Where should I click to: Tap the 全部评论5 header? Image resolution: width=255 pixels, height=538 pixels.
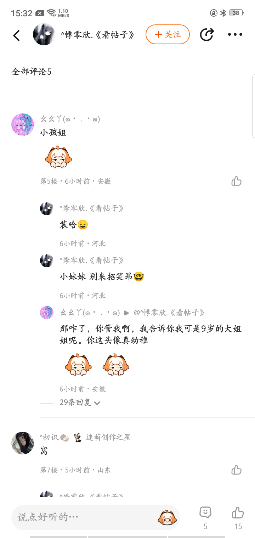(32, 71)
